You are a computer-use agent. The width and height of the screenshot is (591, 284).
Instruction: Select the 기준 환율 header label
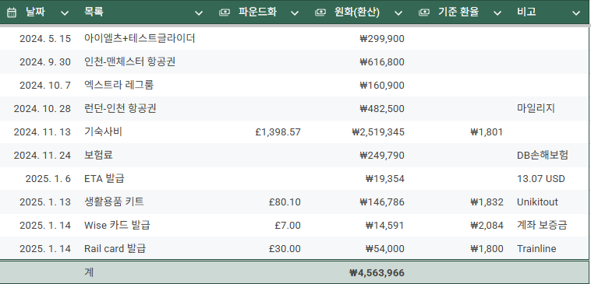[458, 12]
